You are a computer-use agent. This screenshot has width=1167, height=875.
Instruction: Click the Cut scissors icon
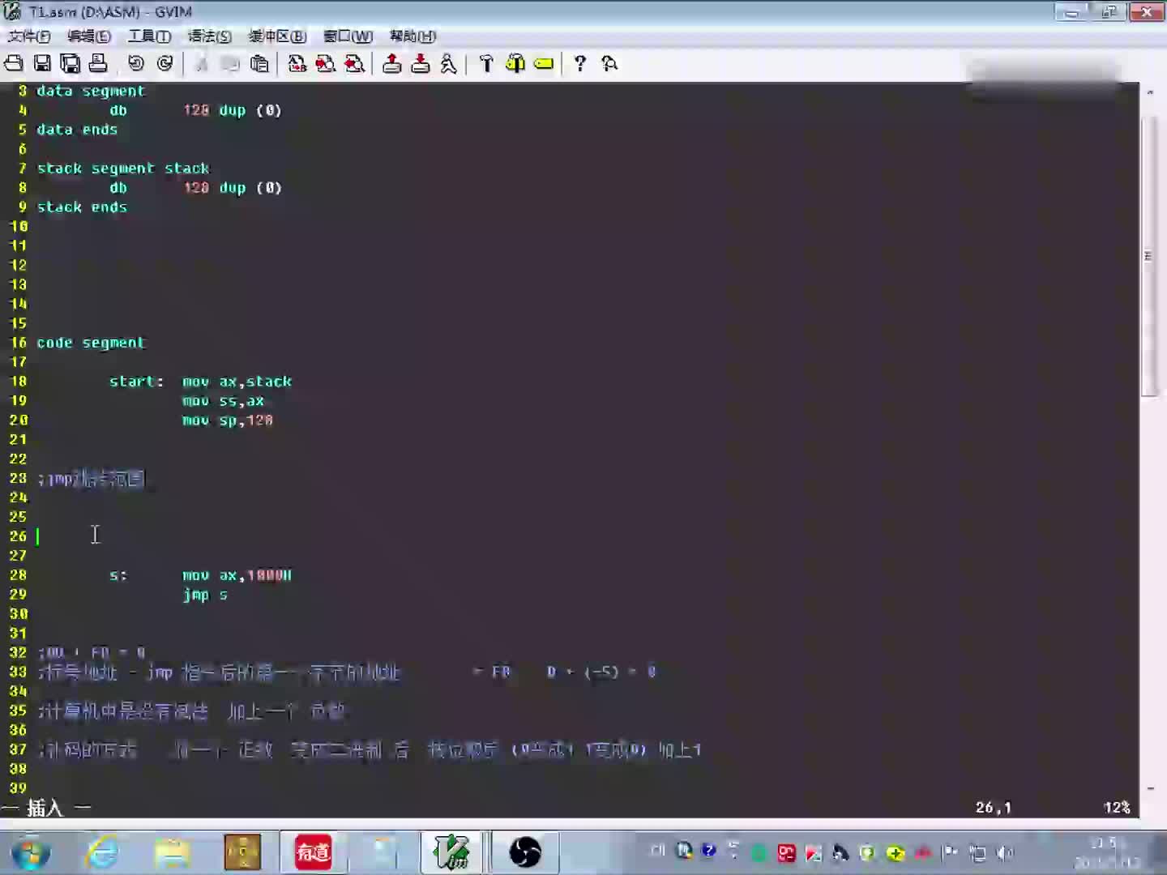click(202, 63)
